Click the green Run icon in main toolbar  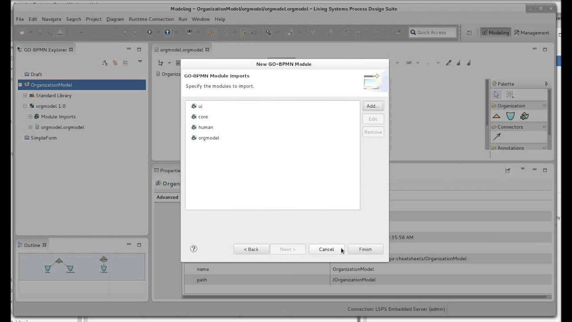pyautogui.click(x=150, y=32)
